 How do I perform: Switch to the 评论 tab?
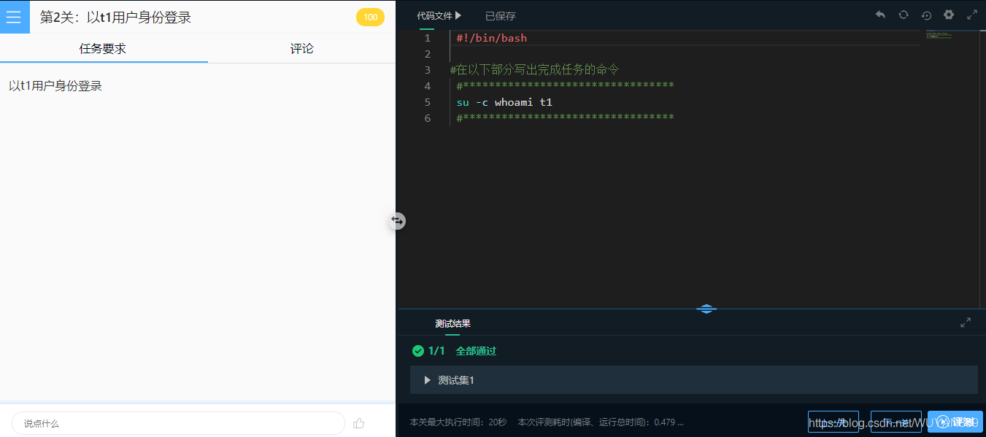point(301,49)
